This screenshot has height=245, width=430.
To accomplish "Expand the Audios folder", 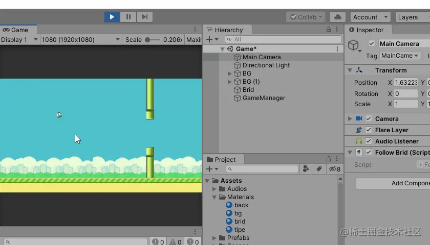I will tap(214, 189).
